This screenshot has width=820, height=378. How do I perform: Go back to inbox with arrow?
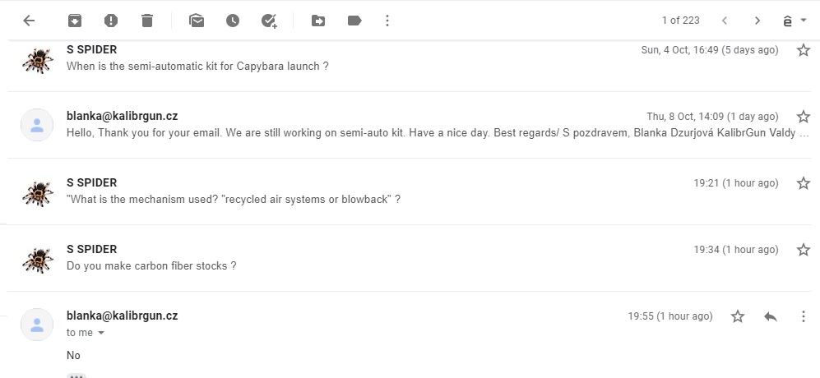click(x=29, y=21)
